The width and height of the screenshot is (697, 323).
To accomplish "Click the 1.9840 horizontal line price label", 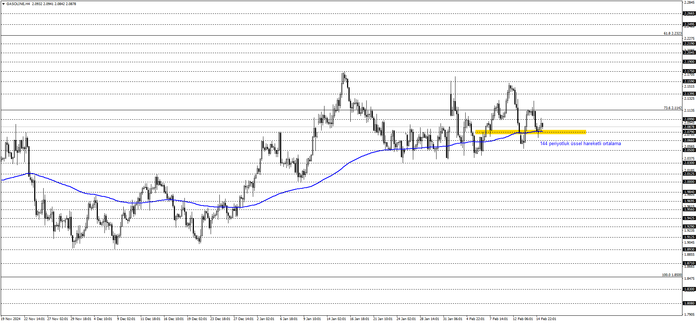I will 689,192.
